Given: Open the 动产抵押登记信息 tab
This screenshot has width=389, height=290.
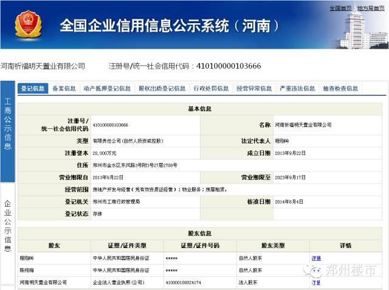Looking at the screenshot, I should pos(107,88).
